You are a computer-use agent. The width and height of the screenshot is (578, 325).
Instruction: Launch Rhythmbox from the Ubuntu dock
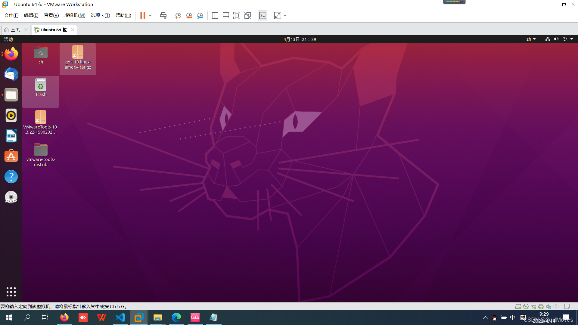tap(11, 116)
